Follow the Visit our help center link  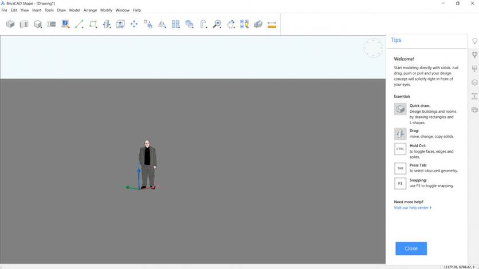[413, 208]
